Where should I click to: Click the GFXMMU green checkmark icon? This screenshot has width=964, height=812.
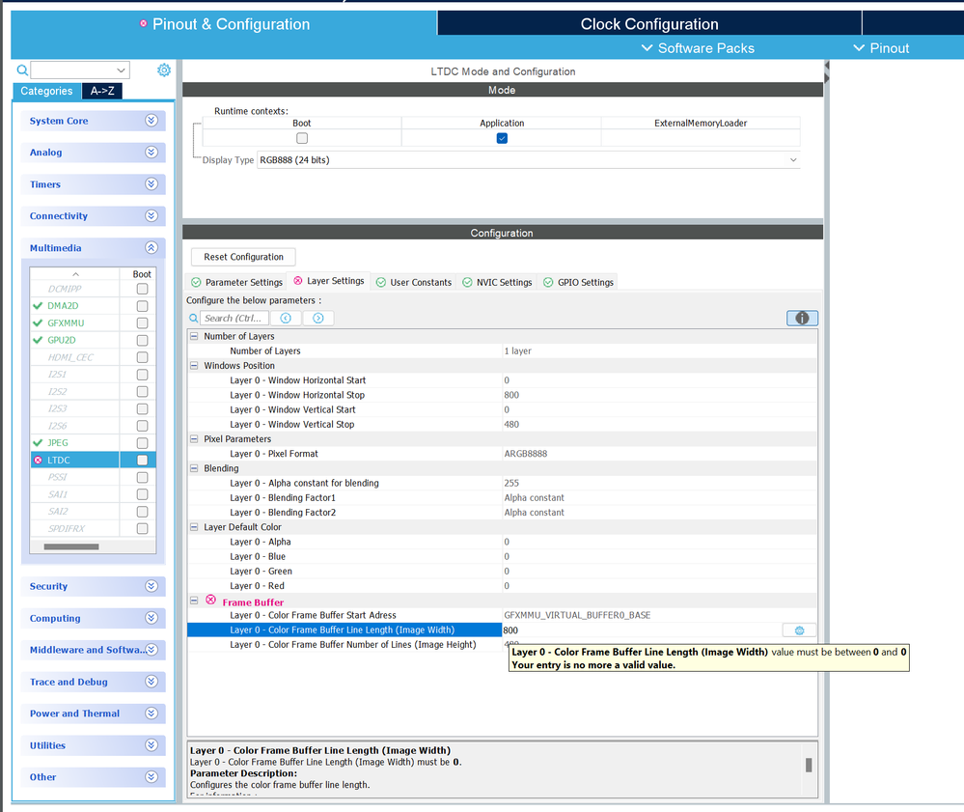(39, 322)
